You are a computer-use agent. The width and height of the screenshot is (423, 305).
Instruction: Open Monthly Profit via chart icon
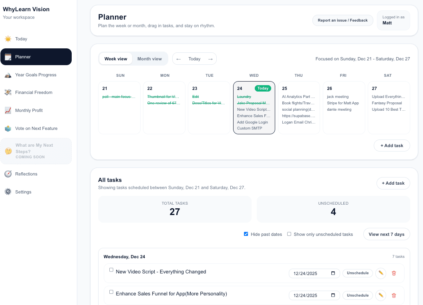coord(8,110)
